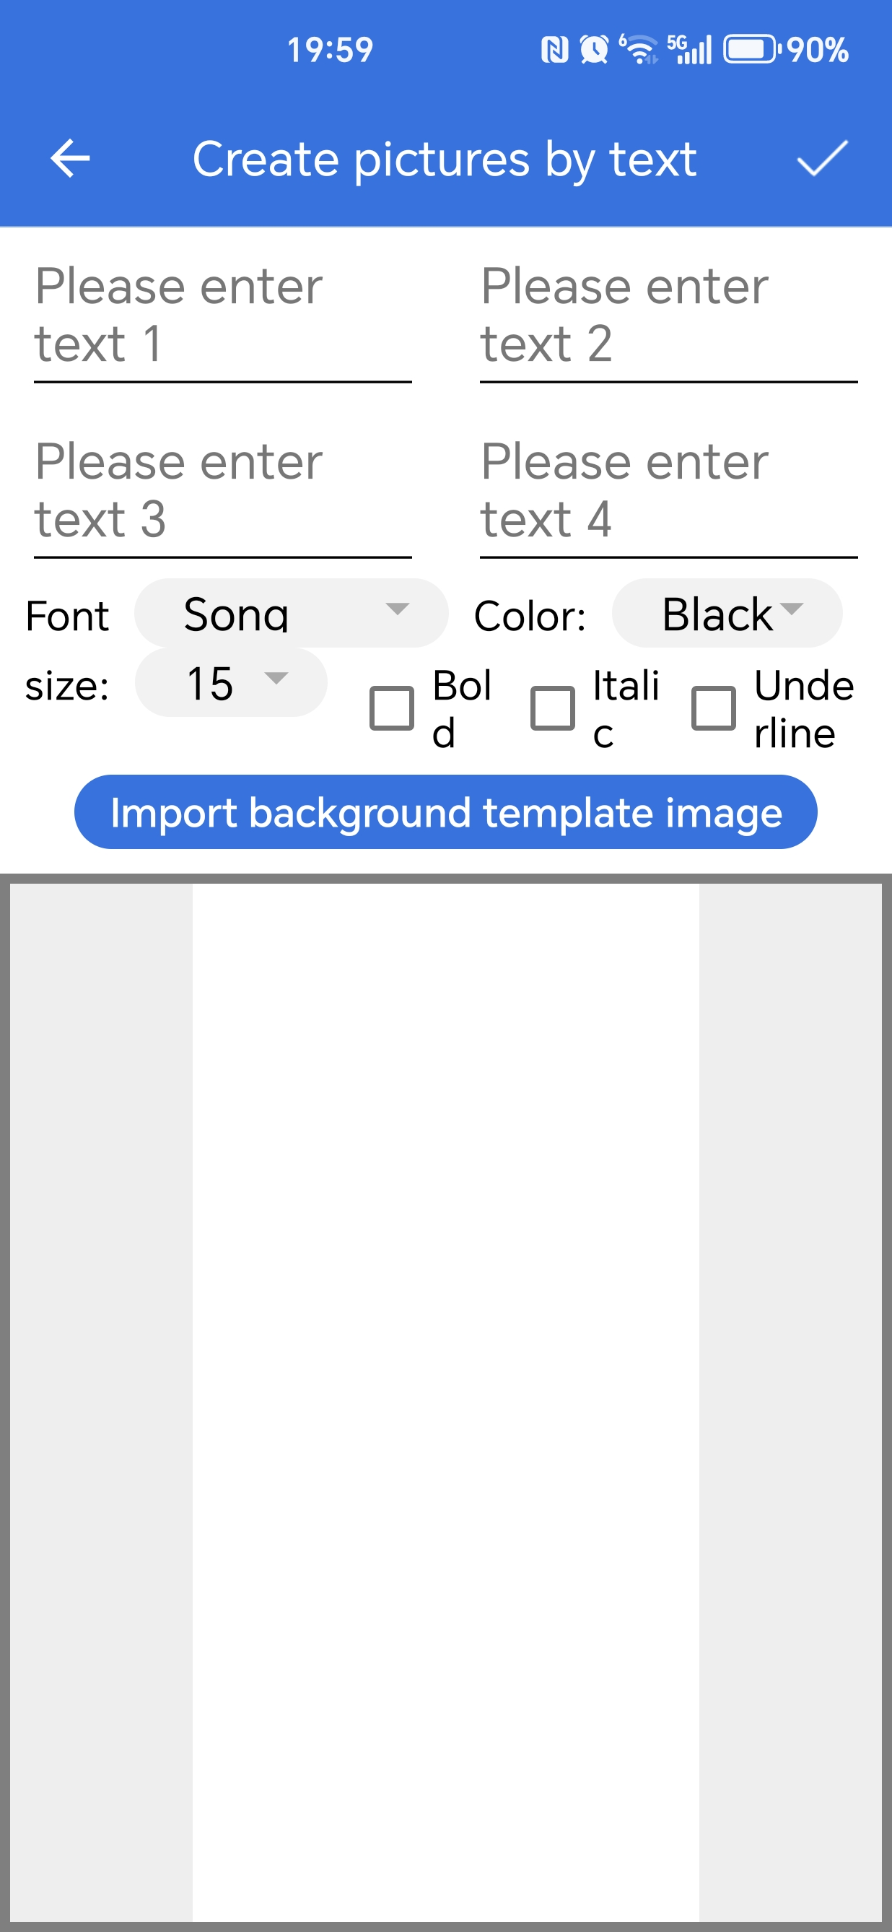The width and height of the screenshot is (892, 1932).
Task: Tap the back arrow icon
Action: 71,159
